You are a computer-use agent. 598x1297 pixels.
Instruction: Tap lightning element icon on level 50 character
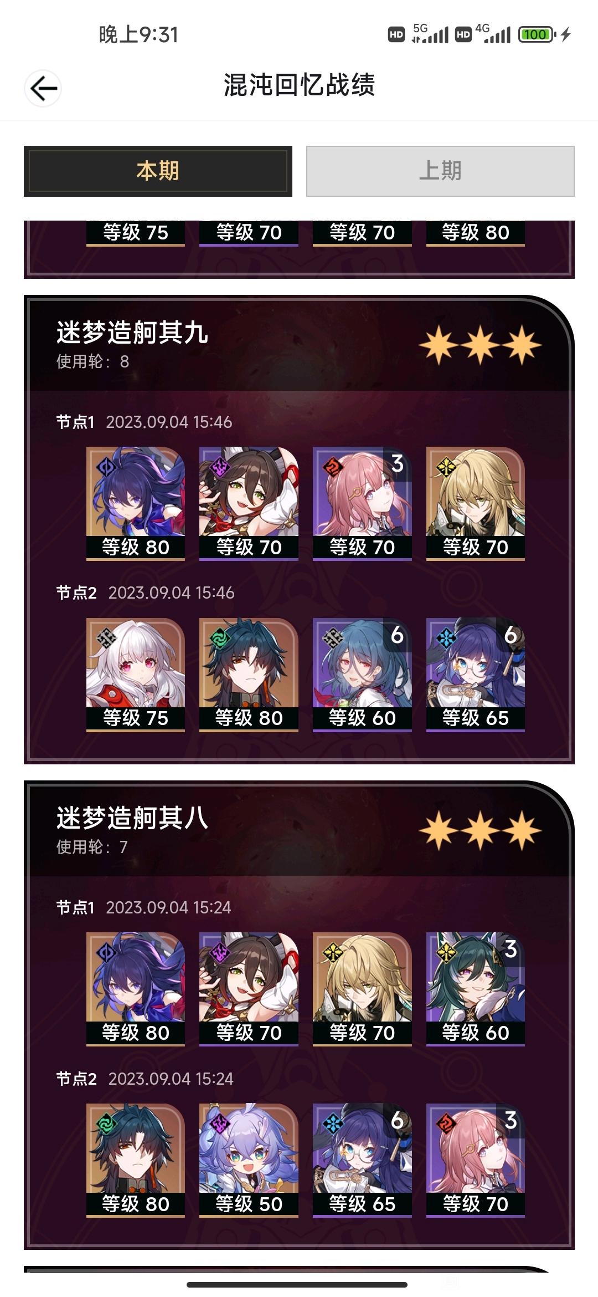[219, 1124]
